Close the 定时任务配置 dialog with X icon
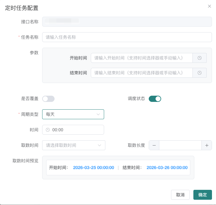This screenshot has height=205, width=216. click(209, 6)
